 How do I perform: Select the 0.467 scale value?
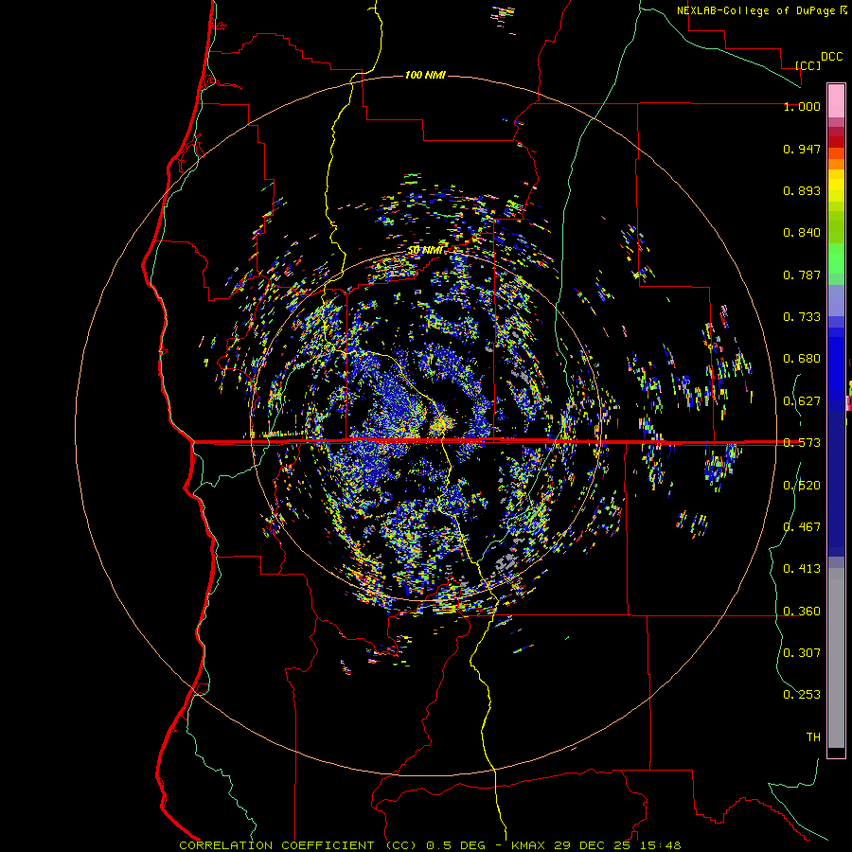[802, 527]
